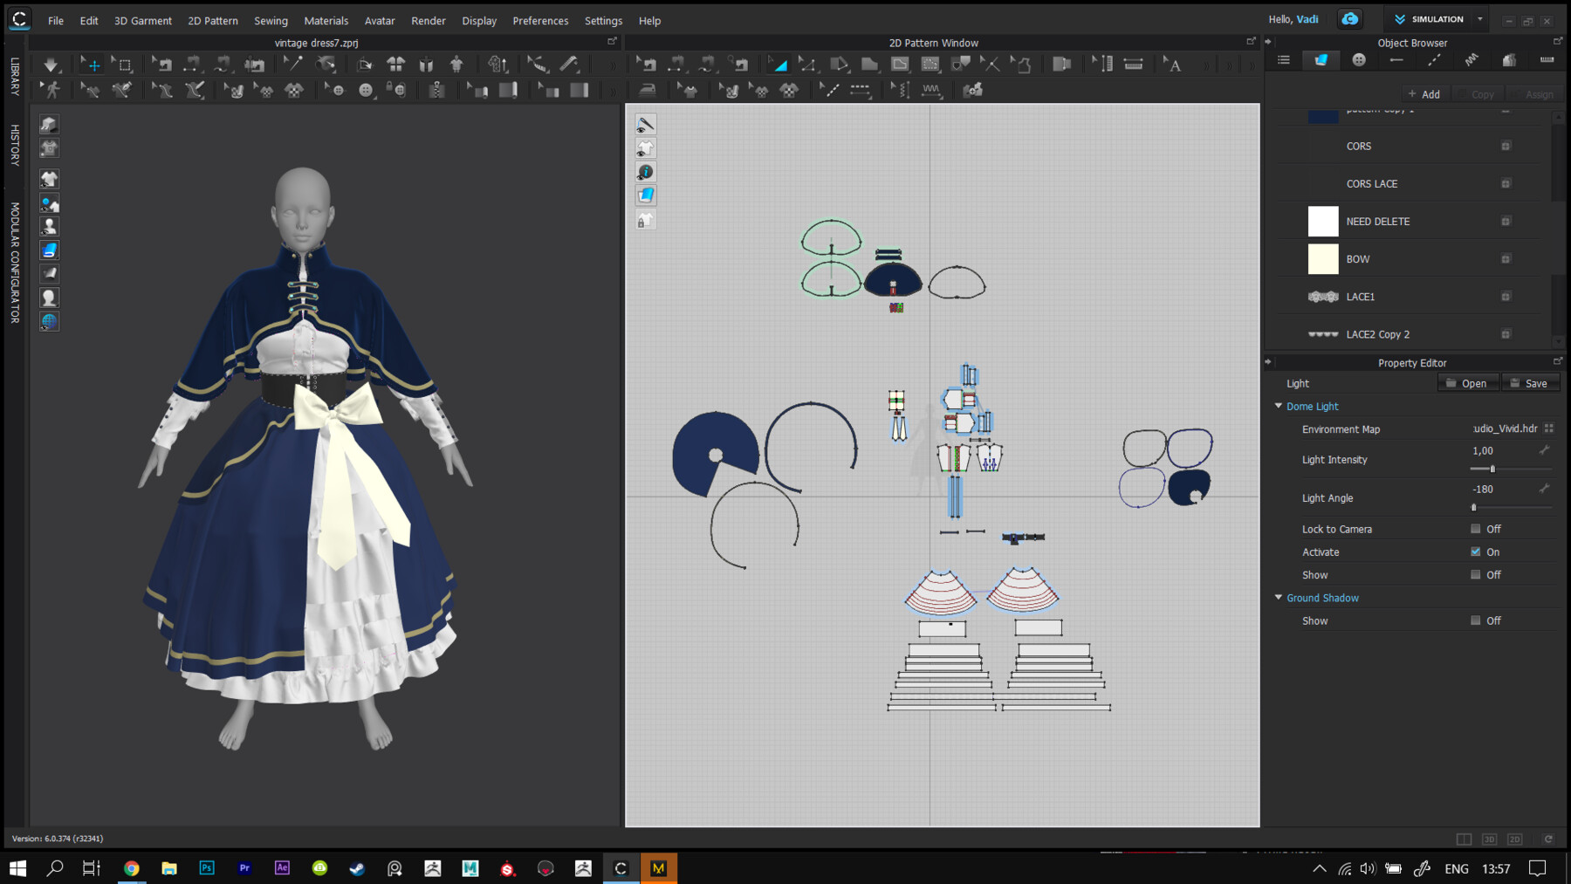The height and width of the screenshot is (884, 1571).
Task: Select the Text annotation tool in 2D toolbar
Action: (x=1174, y=65)
